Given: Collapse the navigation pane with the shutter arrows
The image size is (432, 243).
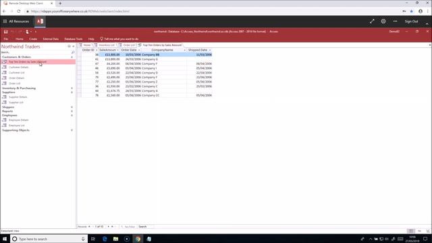Looking at the screenshot, I should [x=74, y=47].
